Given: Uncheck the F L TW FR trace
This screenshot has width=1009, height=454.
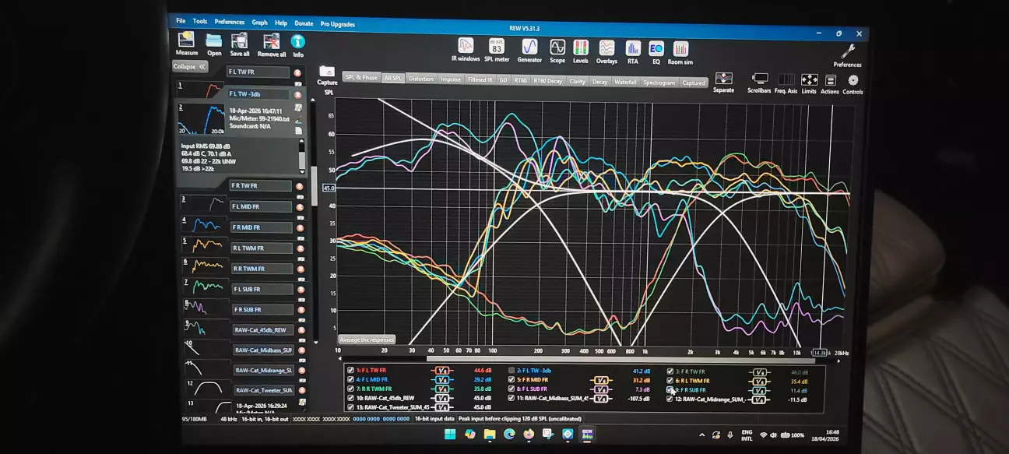Looking at the screenshot, I should click(x=350, y=370).
